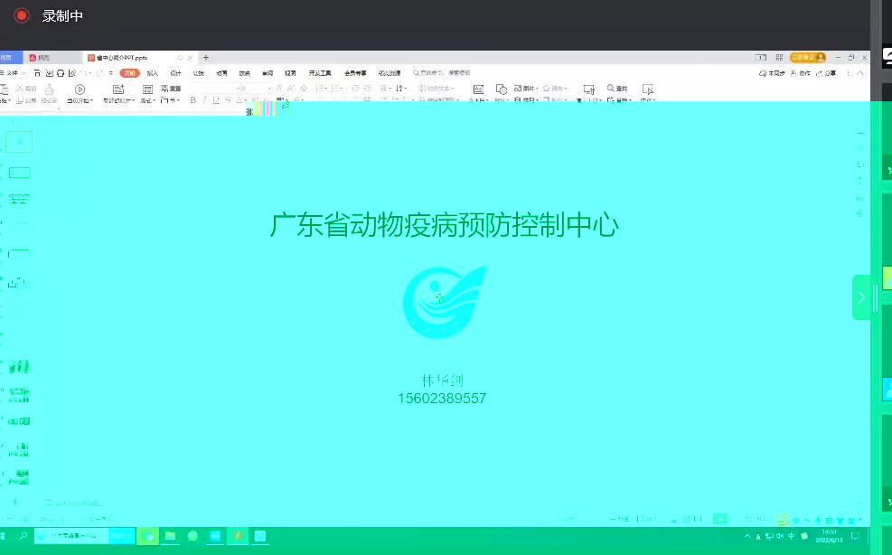This screenshot has width=892, height=555.
Task: Open File Explorer from the taskbar
Action: coord(170,536)
